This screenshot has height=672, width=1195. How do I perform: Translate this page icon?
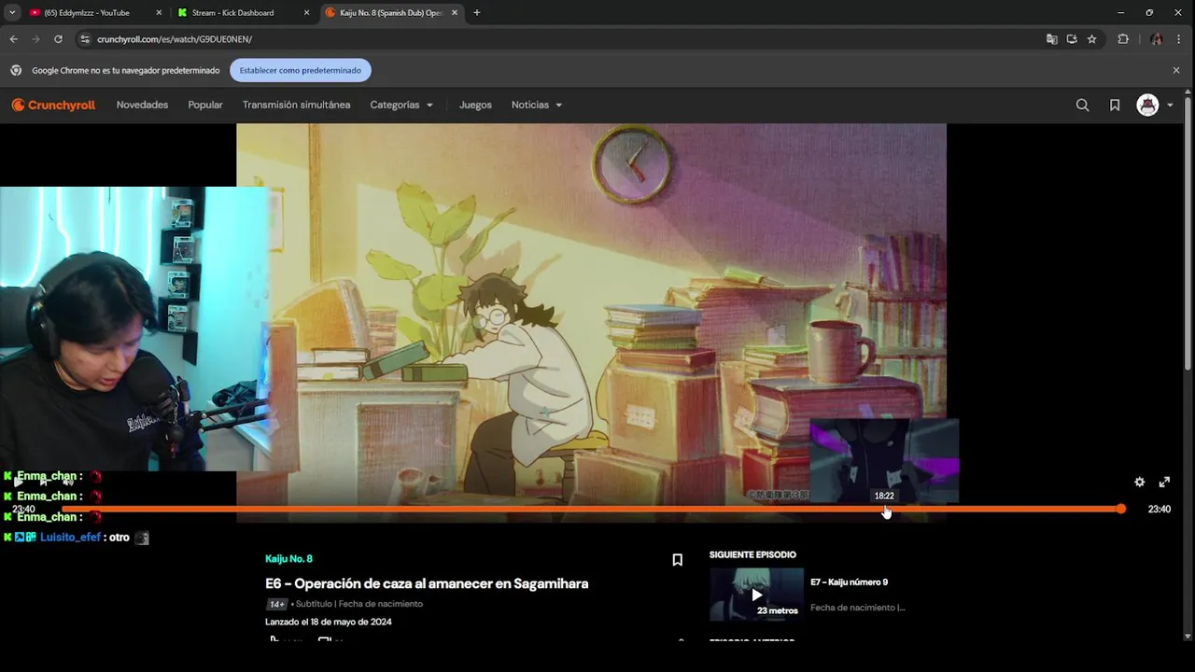(1052, 39)
